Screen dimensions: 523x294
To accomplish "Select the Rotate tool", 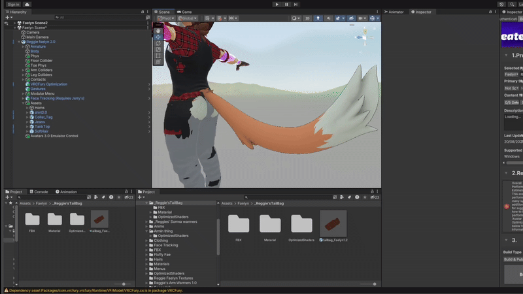I will 158,43.
